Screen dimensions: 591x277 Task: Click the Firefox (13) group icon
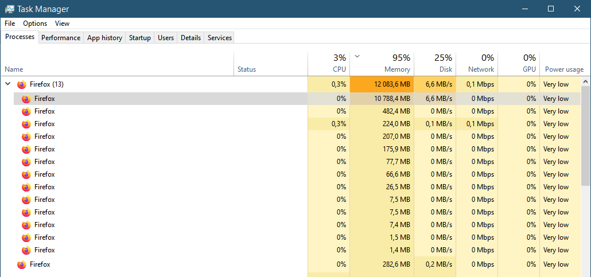pos(22,84)
